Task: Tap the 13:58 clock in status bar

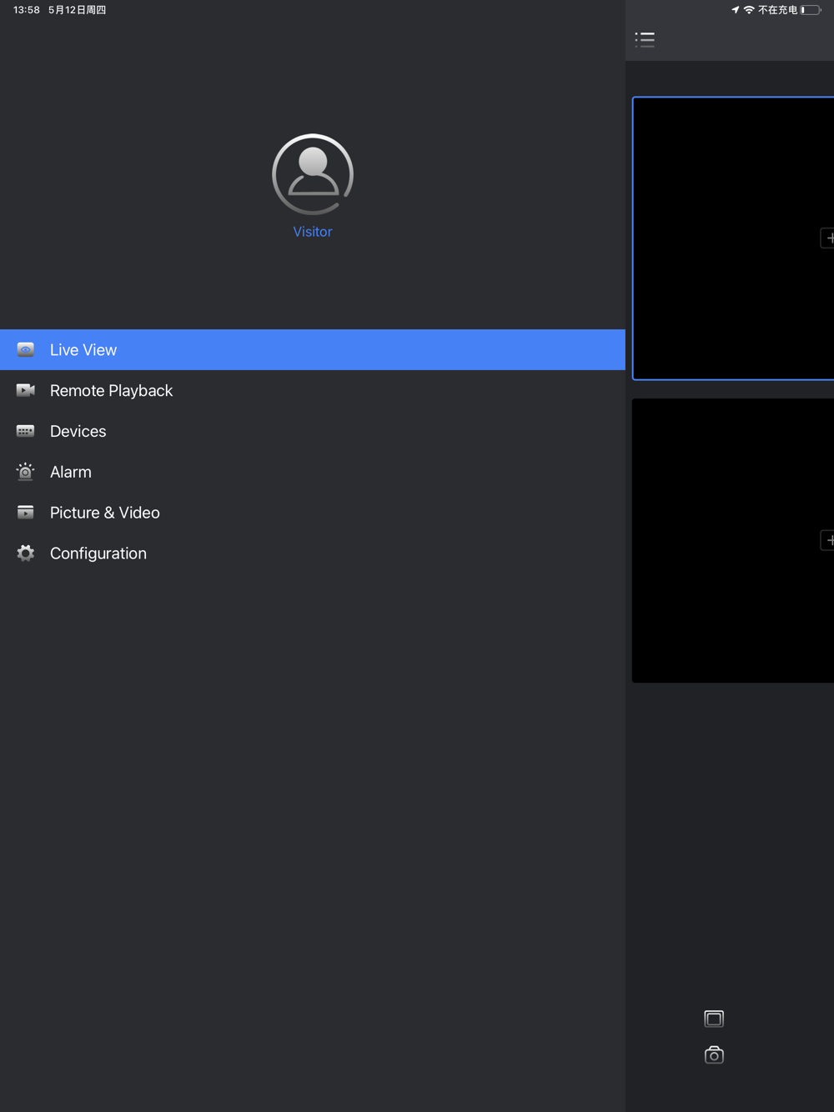Action: pyautogui.click(x=27, y=10)
